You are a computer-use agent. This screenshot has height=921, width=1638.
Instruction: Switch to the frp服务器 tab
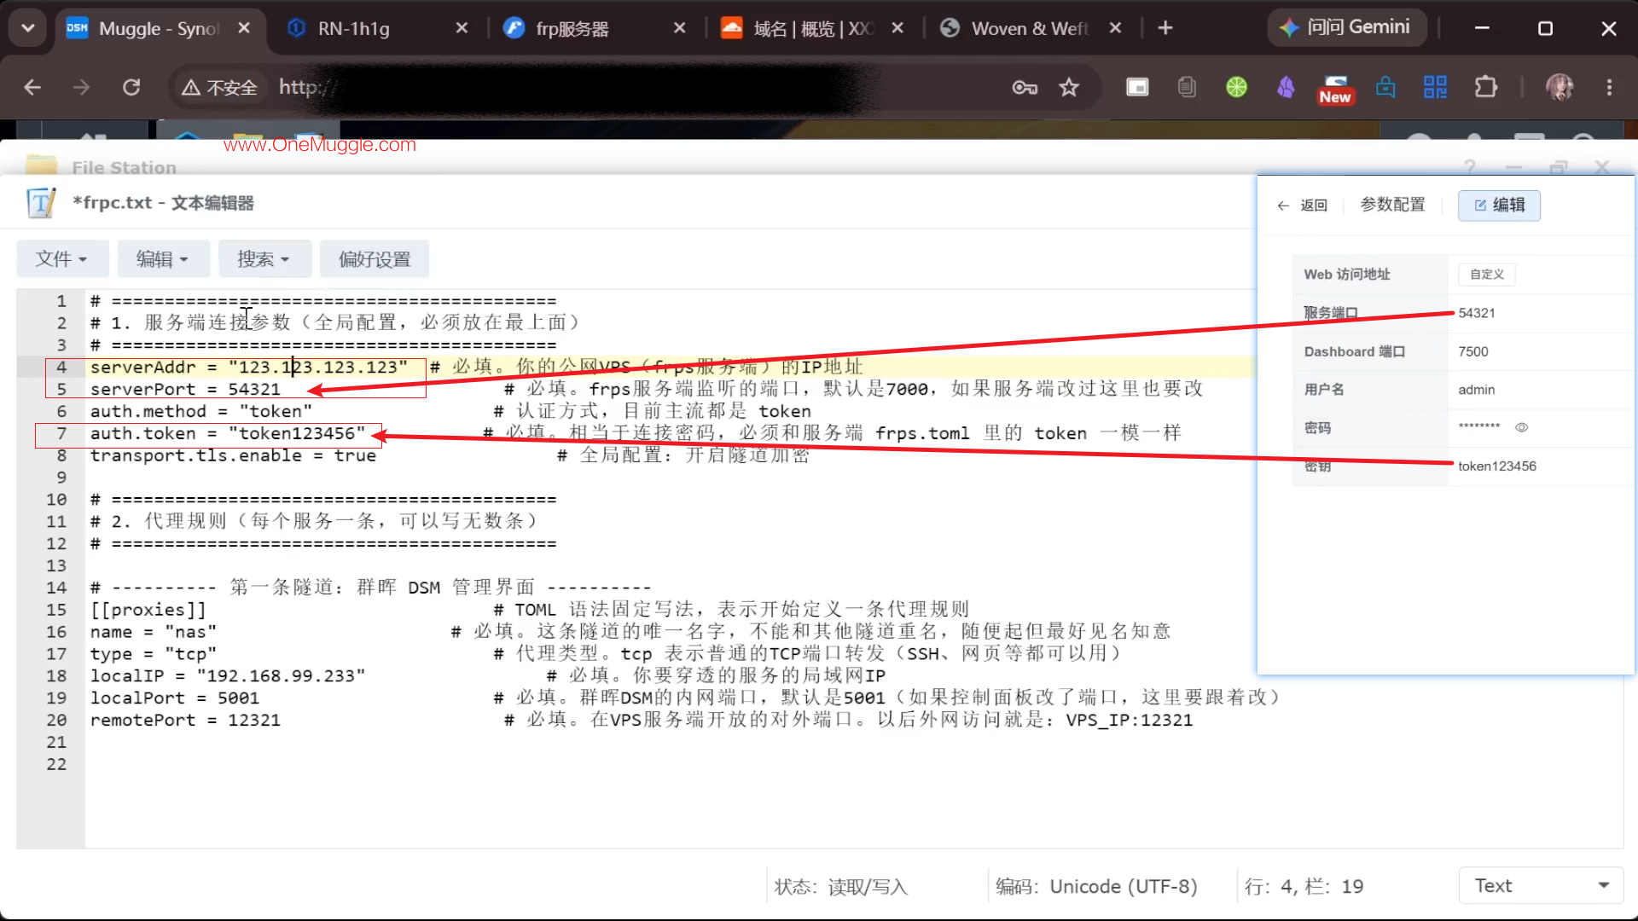572,28
